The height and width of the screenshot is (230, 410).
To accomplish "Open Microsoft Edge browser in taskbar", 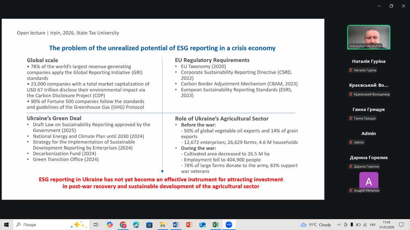I will 136,225.
